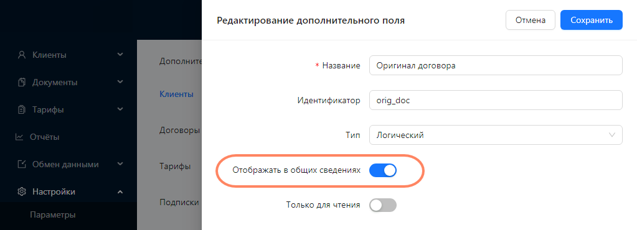The height and width of the screenshot is (230, 637).
Task: Click the Отчёты chart icon
Action: click(19, 137)
